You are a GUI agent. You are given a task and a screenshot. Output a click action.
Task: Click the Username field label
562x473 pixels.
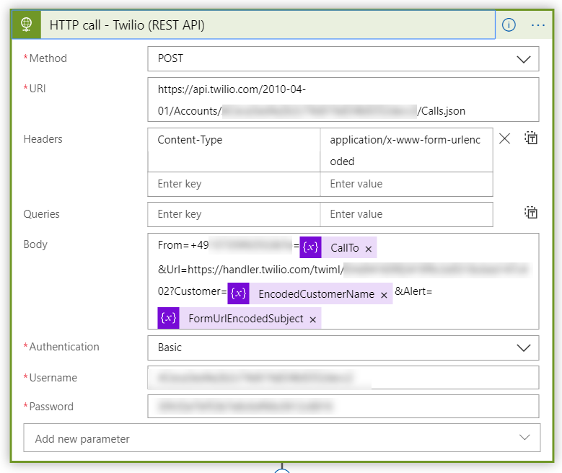coord(53,377)
